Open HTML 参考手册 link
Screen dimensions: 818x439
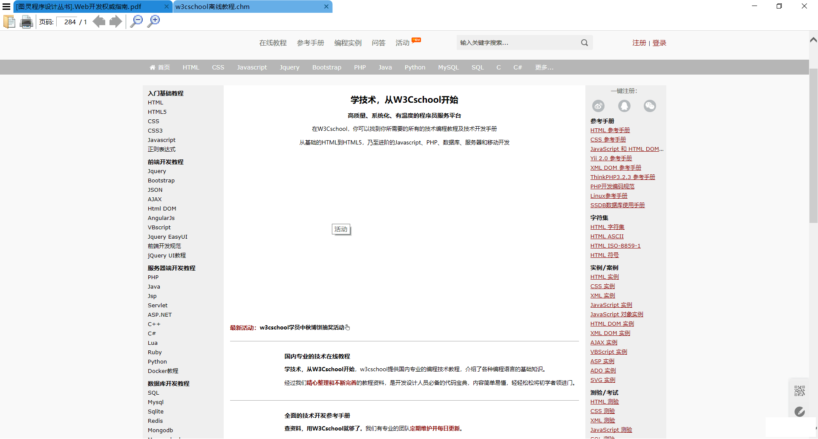(610, 130)
